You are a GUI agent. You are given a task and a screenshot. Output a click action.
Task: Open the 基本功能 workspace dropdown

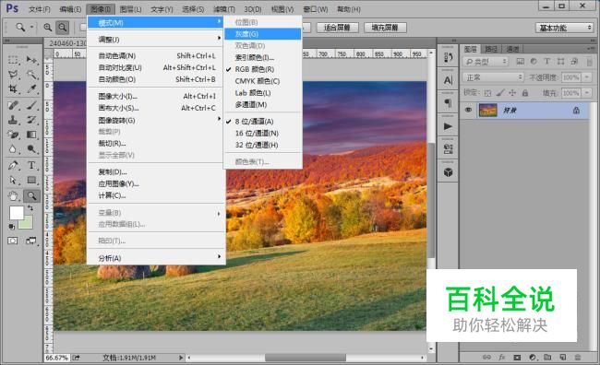(564, 28)
